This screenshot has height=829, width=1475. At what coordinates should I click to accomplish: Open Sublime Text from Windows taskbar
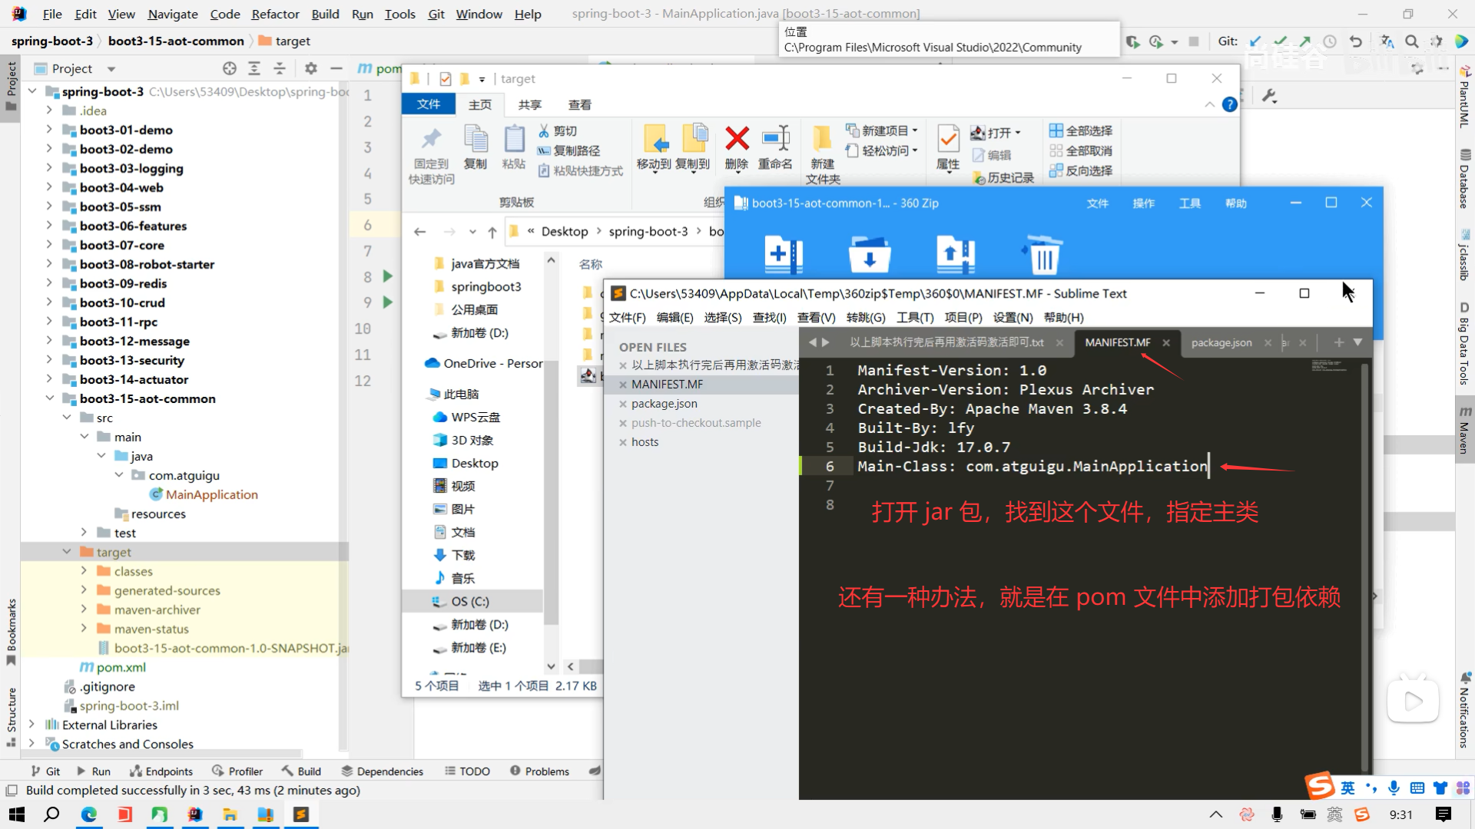coord(300,814)
